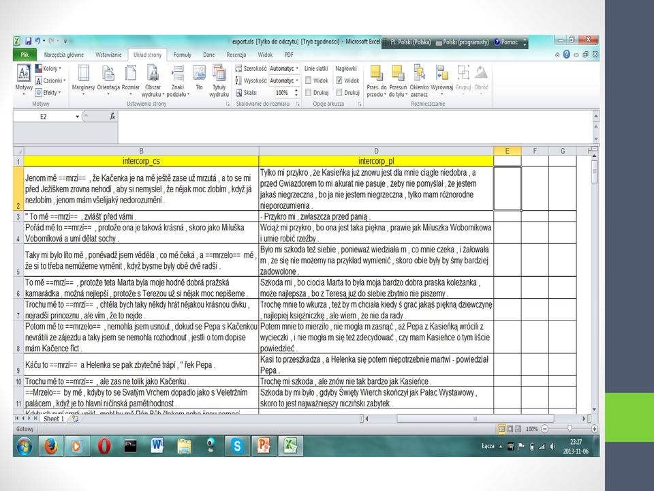
Task: Open Ustawienia strony dialog launcher
Action: 228,104
